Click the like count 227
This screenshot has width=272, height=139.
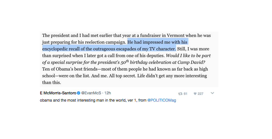(200, 94)
